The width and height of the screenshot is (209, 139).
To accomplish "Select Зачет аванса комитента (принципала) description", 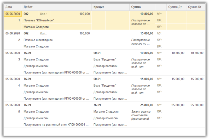I will pos(141,115).
